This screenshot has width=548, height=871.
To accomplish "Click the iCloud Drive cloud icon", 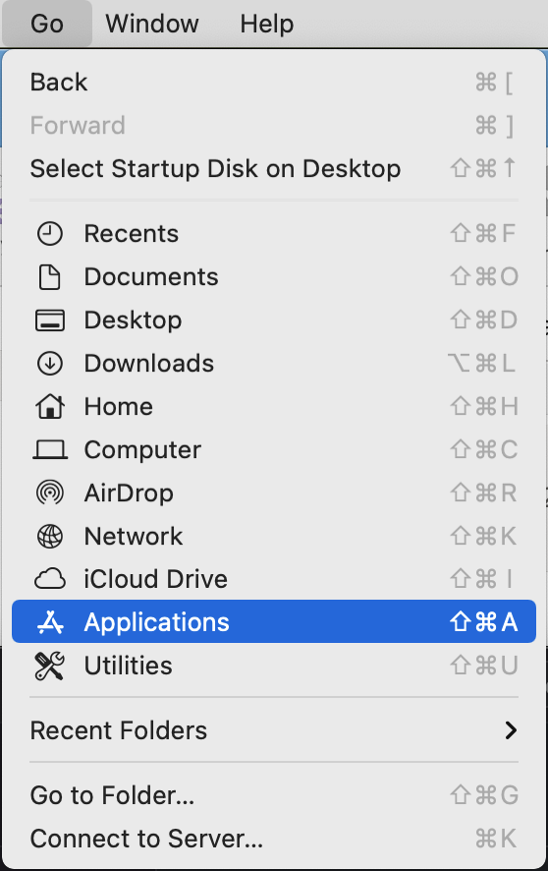I will pyautogui.click(x=50, y=579).
